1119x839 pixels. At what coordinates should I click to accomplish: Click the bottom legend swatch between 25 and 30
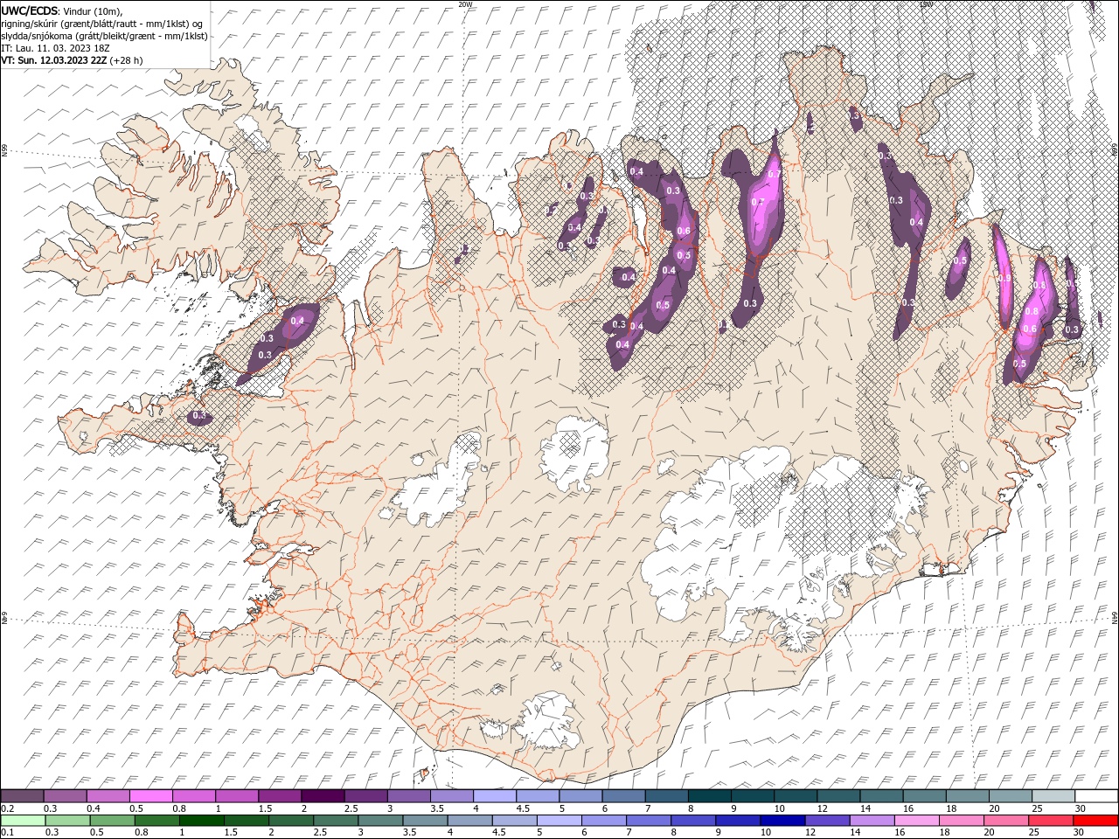coord(1049,821)
